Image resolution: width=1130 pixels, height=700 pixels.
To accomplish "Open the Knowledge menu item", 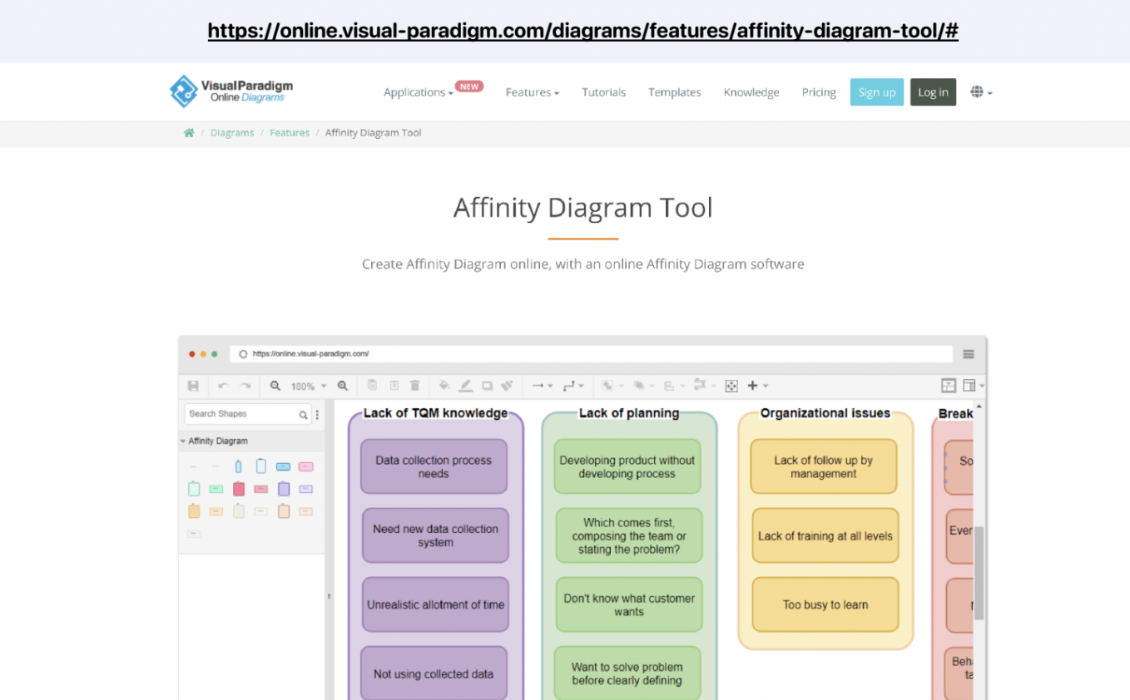I will pyautogui.click(x=751, y=92).
